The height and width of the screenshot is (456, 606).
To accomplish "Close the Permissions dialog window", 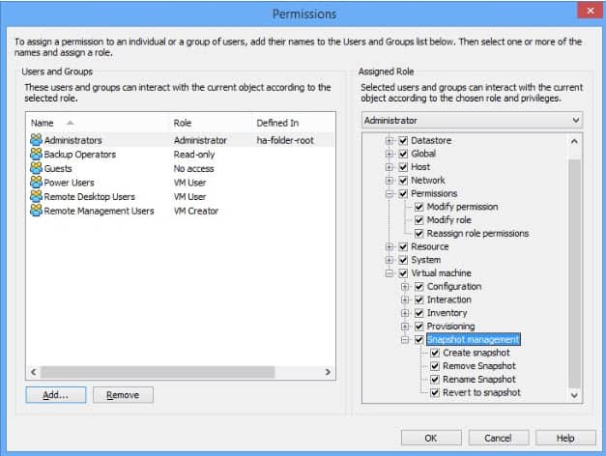I will pos(591,11).
